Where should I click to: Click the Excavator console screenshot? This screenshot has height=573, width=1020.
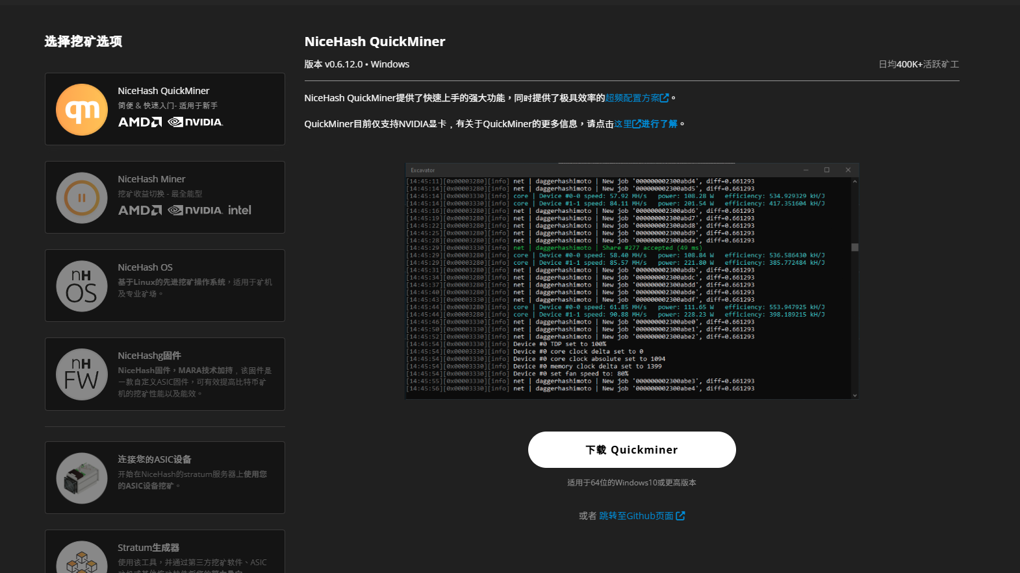pyautogui.click(x=631, y=281)
